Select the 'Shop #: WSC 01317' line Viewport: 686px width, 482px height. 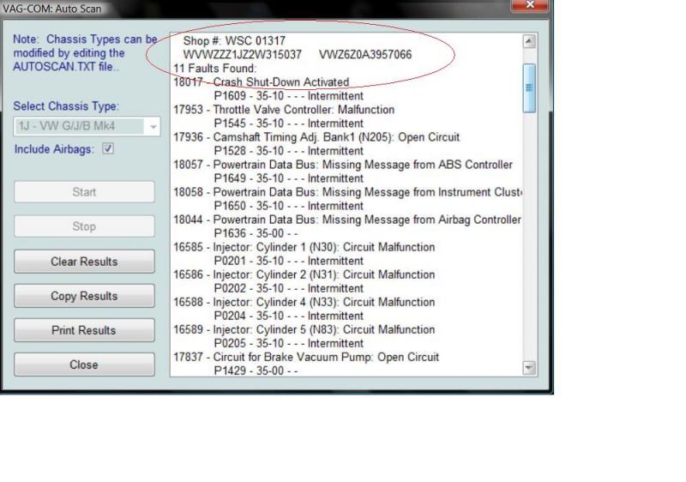(x=234, y=40)
